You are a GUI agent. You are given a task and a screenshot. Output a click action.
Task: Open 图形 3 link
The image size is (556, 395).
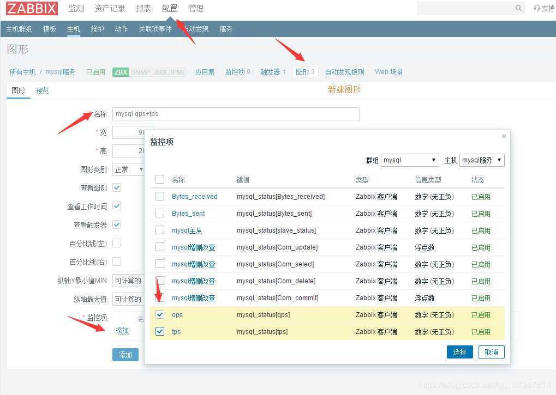305,72
